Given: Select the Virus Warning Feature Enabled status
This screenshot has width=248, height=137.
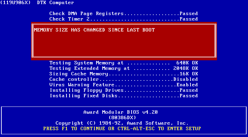Looking at the screenshot, I should 187,85.
